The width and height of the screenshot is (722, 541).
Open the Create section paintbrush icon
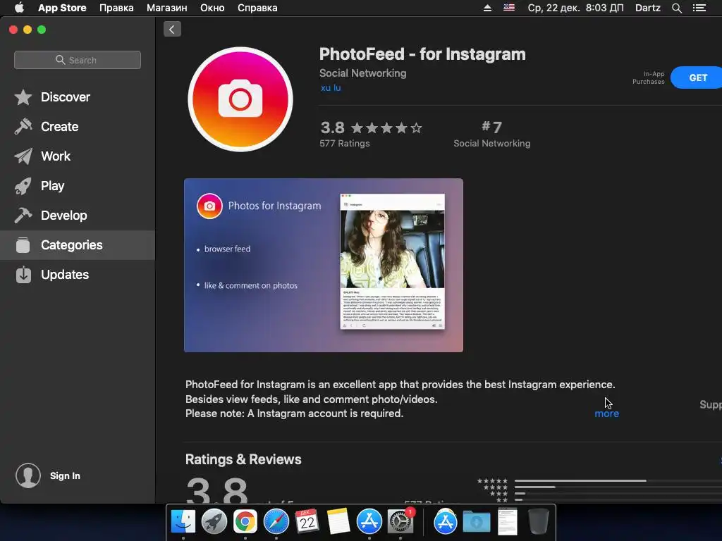23,127
